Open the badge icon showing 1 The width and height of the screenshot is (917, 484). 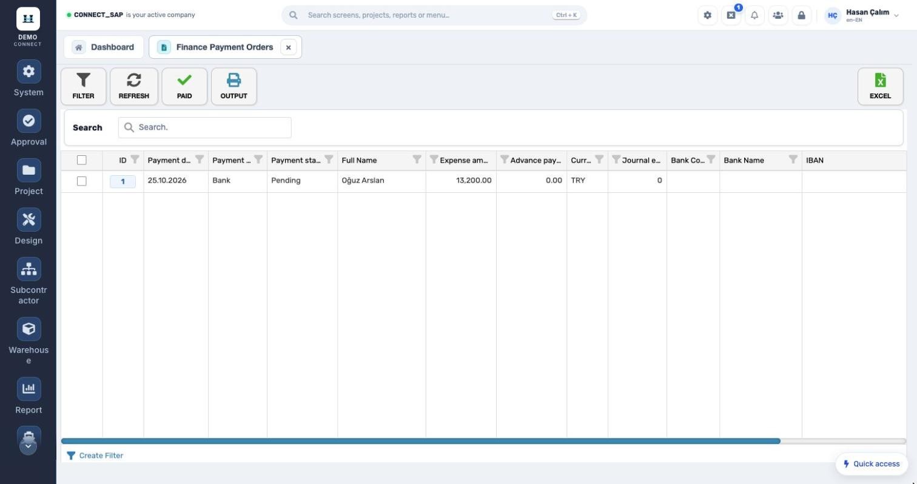[x=731, y=15]
